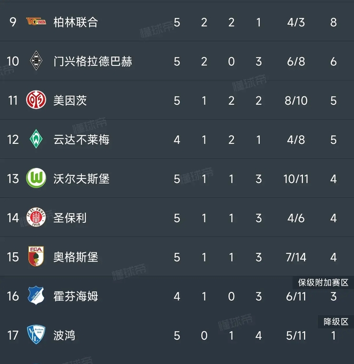Click the Hoffenheim club crest

coord(36,296)
